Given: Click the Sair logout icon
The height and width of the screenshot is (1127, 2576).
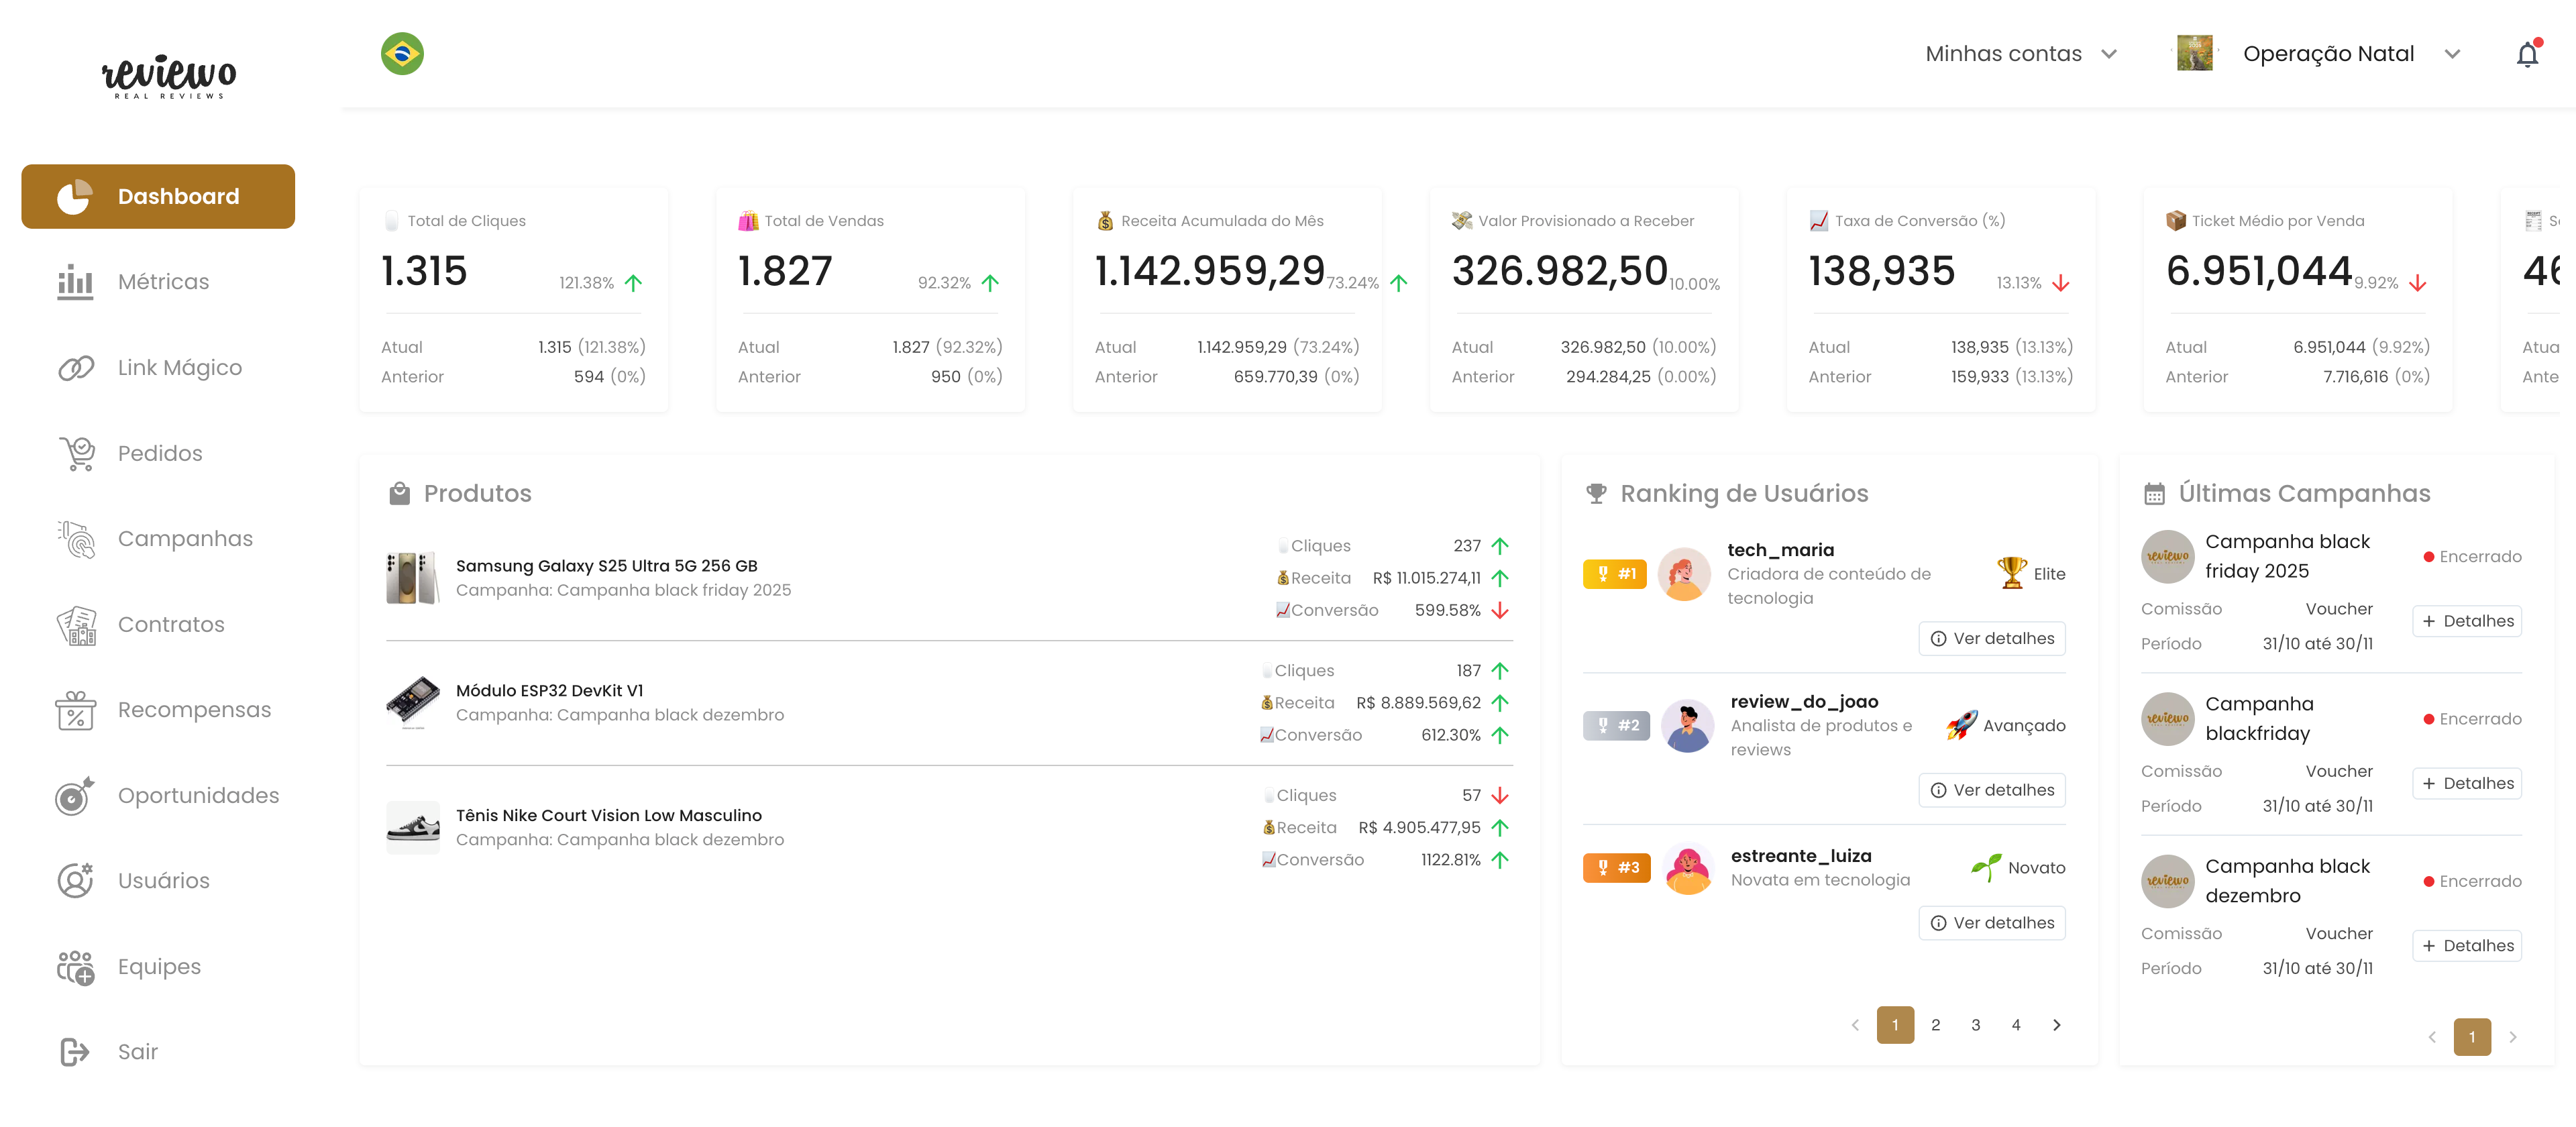Looking at the screenshot, I should (74, 1051).
